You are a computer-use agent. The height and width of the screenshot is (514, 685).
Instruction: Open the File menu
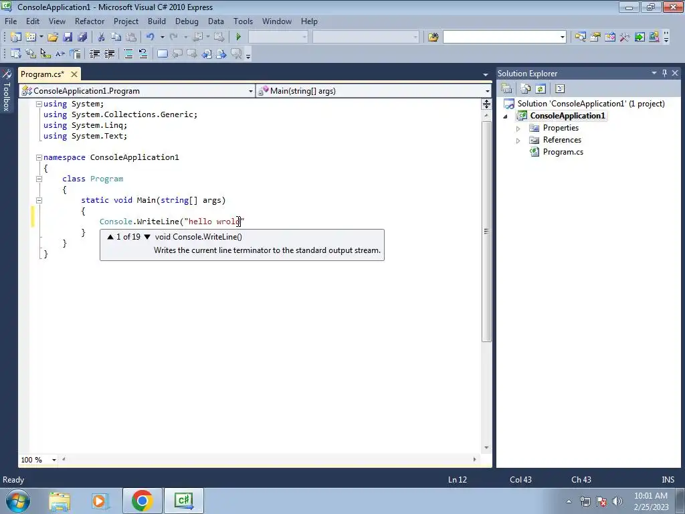(11, 21)
